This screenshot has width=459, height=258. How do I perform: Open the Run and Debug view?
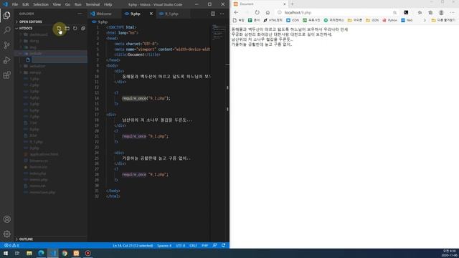point(6,60)
